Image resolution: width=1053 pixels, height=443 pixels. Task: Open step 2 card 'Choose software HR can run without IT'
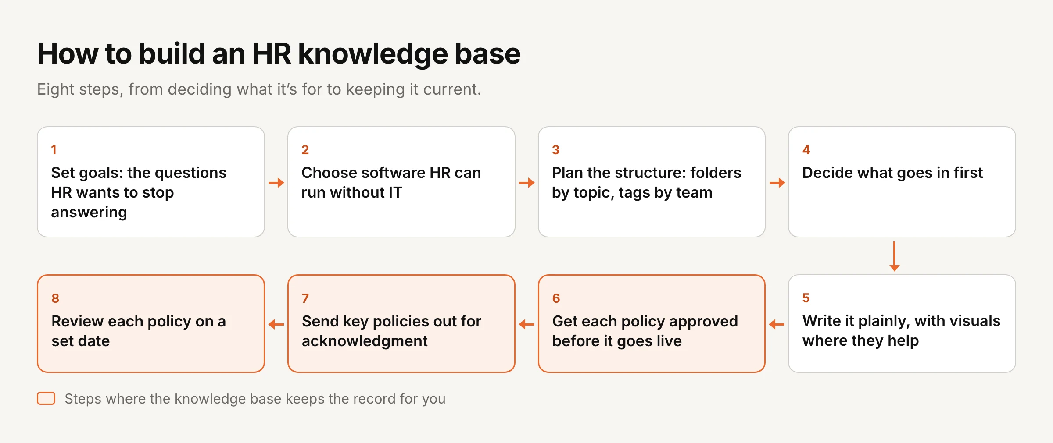(401, 182)
